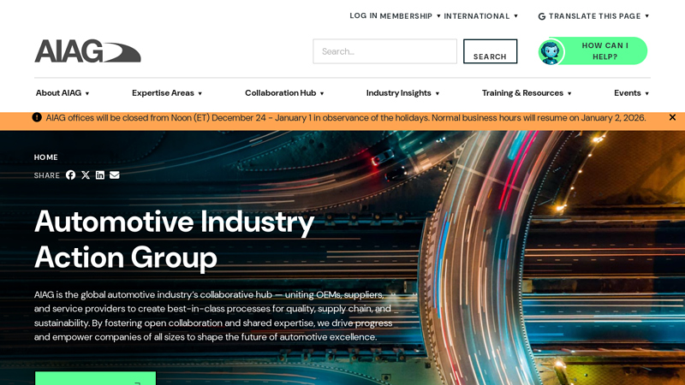This screenshot has height=385, width=685.
Task: Click the How Can I Help button
Action: 605,51
